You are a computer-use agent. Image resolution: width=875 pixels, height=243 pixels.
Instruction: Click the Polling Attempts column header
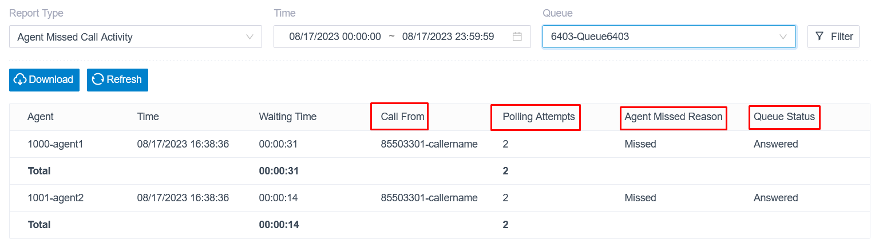(539, 117)
